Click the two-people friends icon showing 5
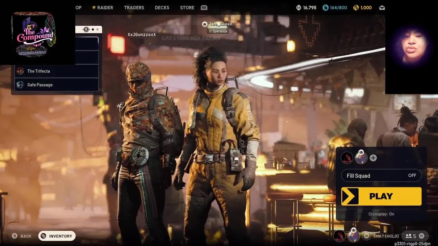438x246 pixels. [408, 236]
